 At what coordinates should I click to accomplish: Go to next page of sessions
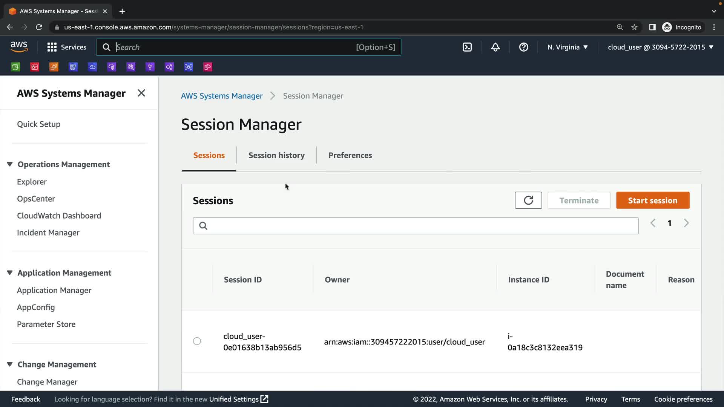686,223
